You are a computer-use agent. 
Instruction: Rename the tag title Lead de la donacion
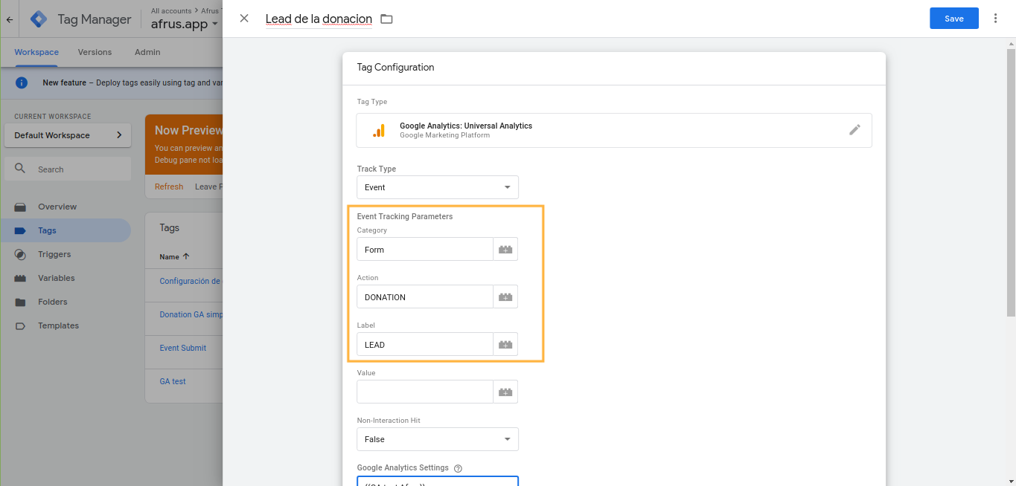tap(319, 19)
